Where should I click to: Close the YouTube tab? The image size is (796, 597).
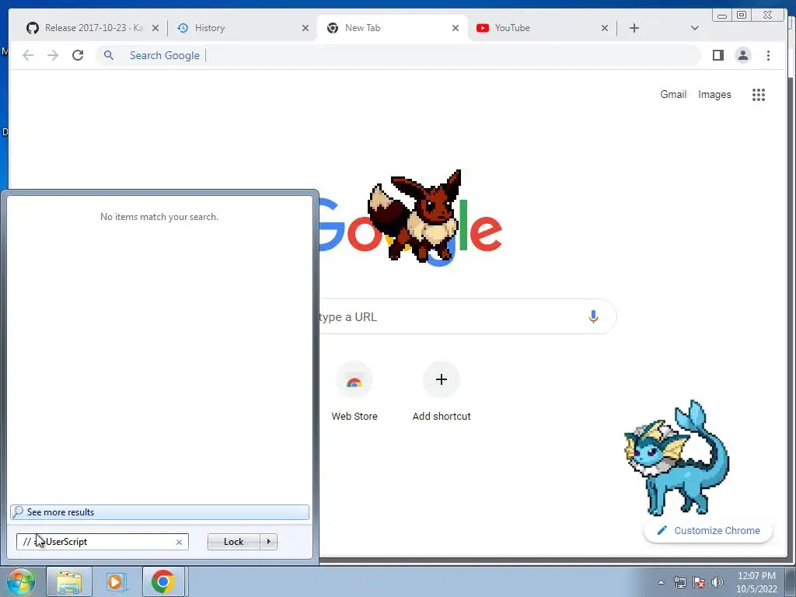pyautogui.click(x=605, y=29)
